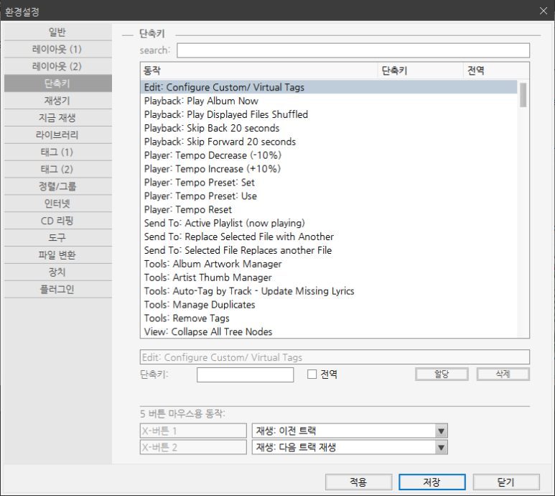Click the 닫기 close button
Screen dimensions: 555x496
pos(506,482)
